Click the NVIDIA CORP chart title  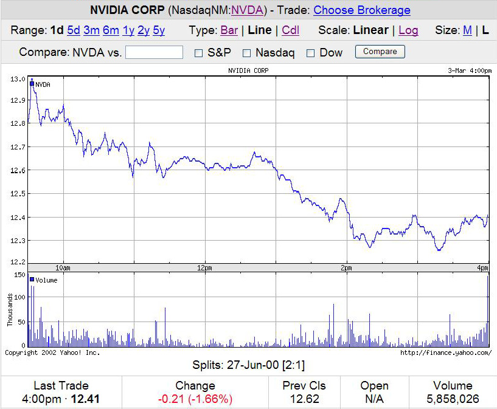point(248,70)
